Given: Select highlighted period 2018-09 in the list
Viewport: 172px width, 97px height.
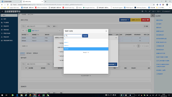Looking at the screenshot, I should coord(86,49).
